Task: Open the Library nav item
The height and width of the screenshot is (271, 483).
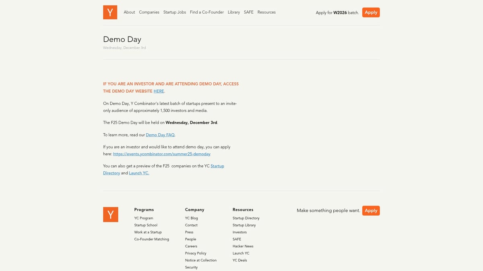Action: [234, 12]
